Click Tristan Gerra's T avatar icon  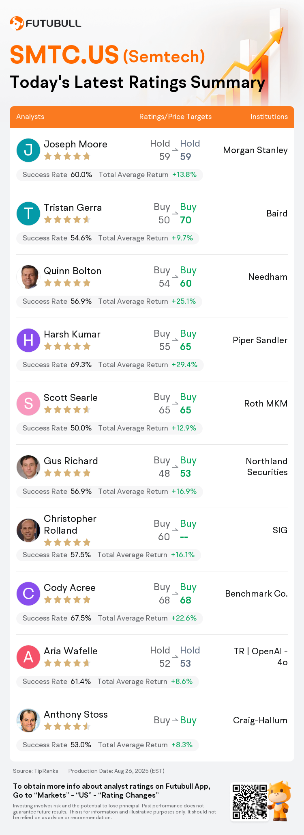tap(28, 213)
